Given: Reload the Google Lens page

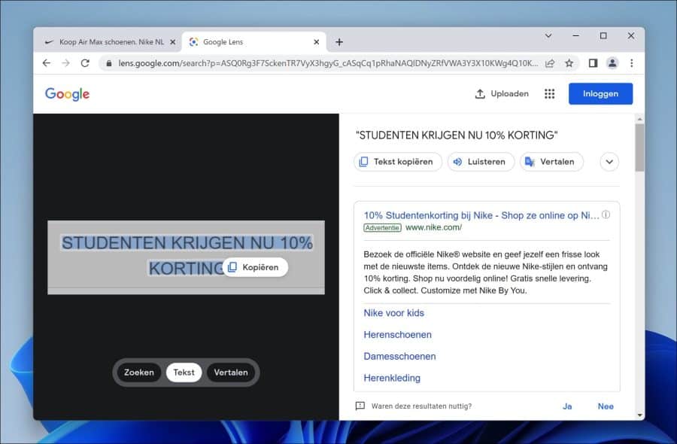Looking at the screenshot, I should coord(85,63).
